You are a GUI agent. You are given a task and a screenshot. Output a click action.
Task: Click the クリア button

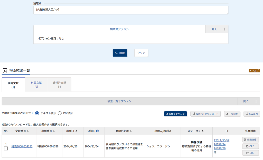click(141, 53)
